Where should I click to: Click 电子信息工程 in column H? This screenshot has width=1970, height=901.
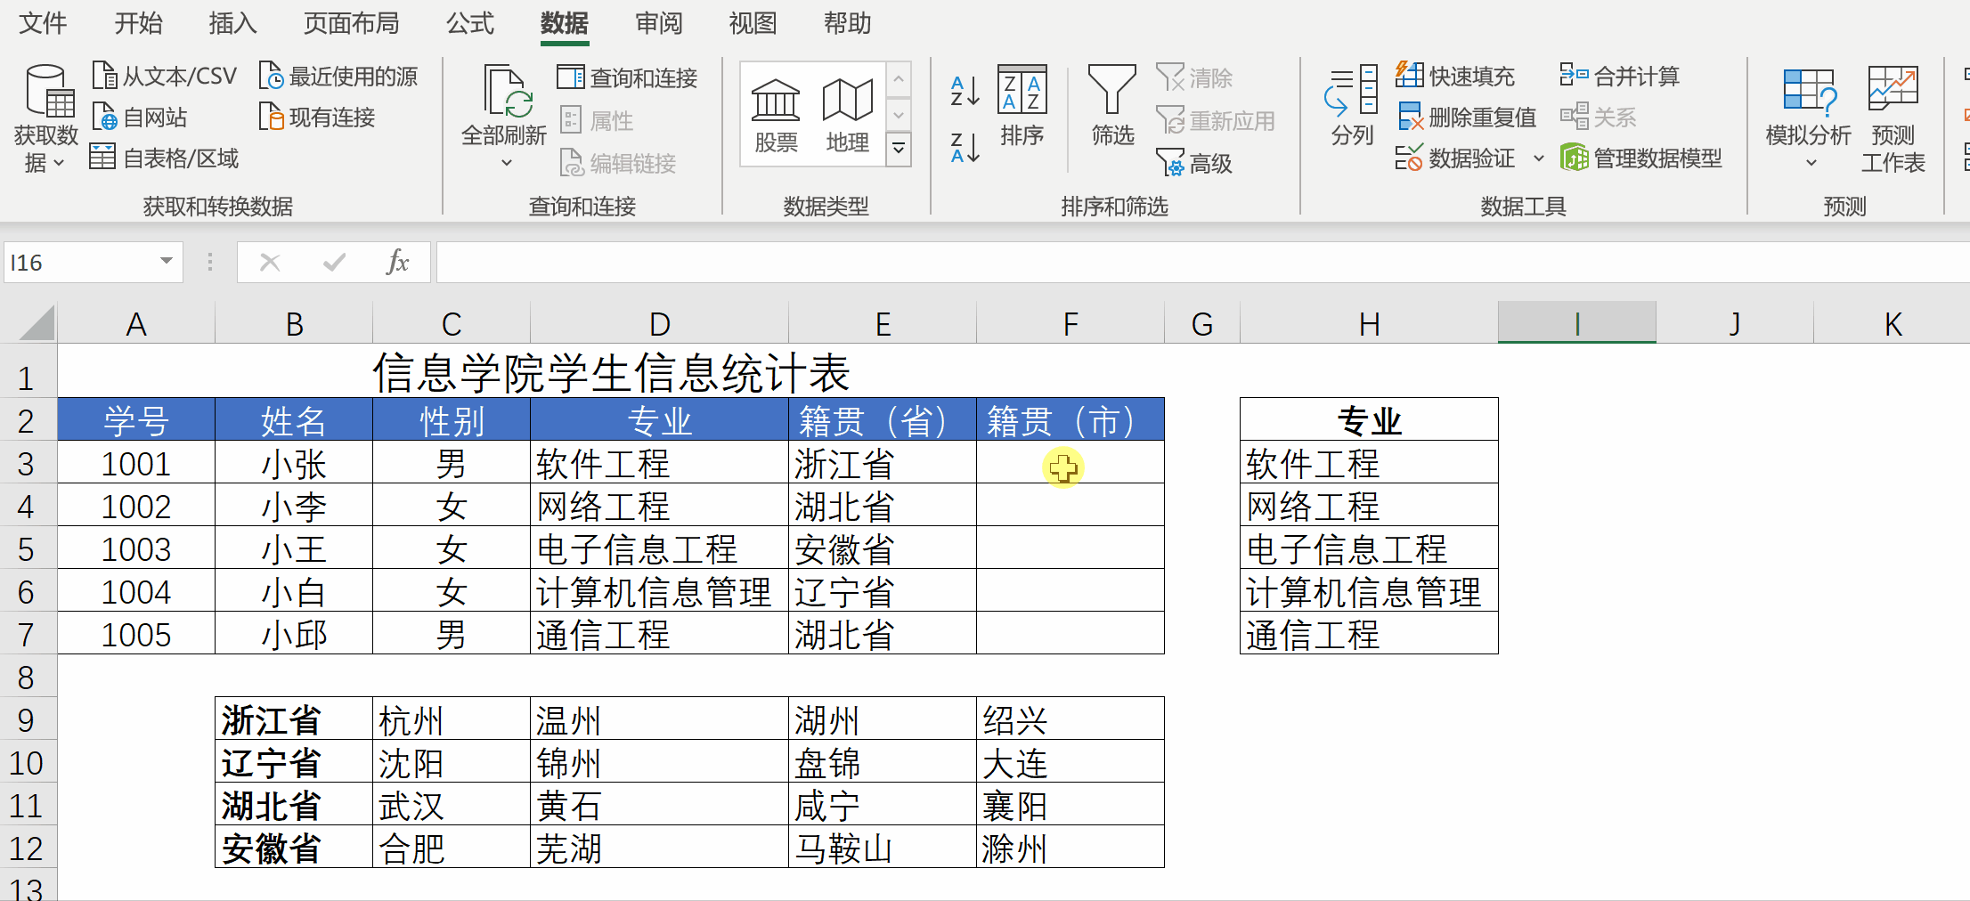tap(1369, 549)
